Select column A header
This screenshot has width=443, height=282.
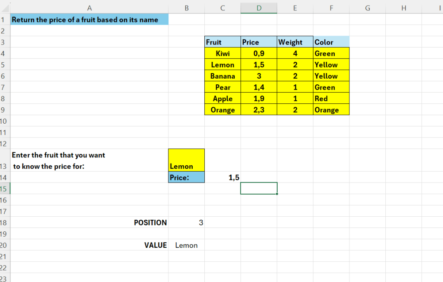(x=89, y=7)
